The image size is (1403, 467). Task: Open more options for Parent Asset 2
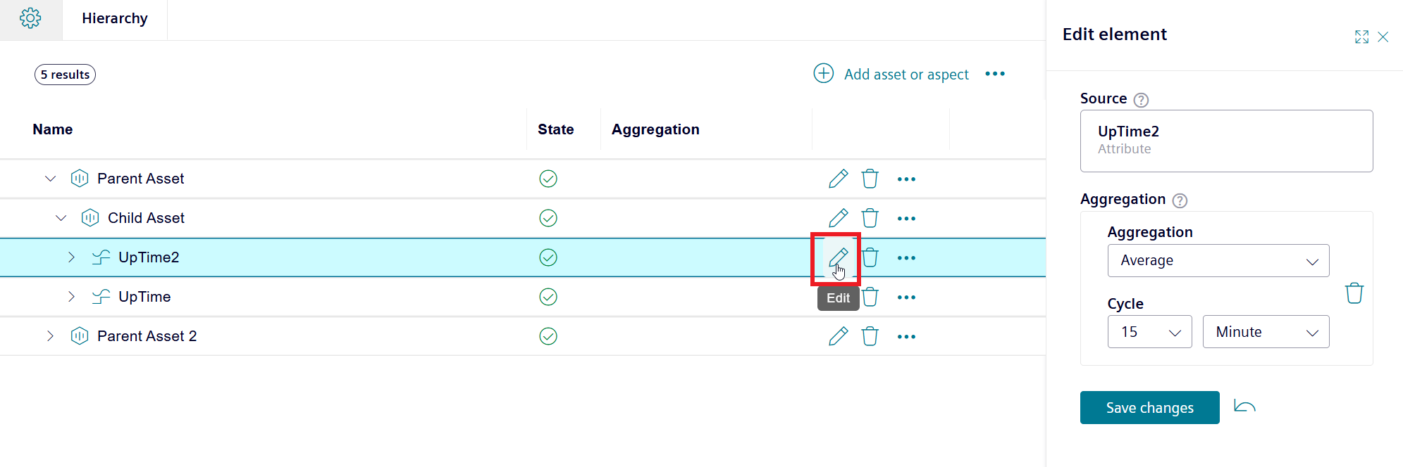click(906, 336)
